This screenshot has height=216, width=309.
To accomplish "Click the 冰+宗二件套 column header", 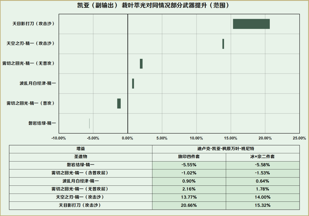I will pyautogui.click(x=263, y=157).
